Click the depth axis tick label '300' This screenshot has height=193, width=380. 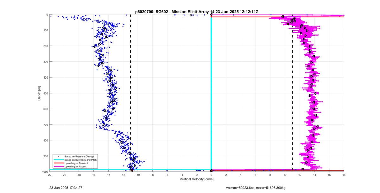pos(46,62)
